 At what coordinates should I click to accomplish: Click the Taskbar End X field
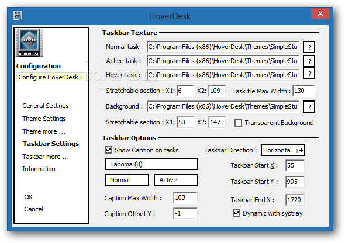coord(295,200)
